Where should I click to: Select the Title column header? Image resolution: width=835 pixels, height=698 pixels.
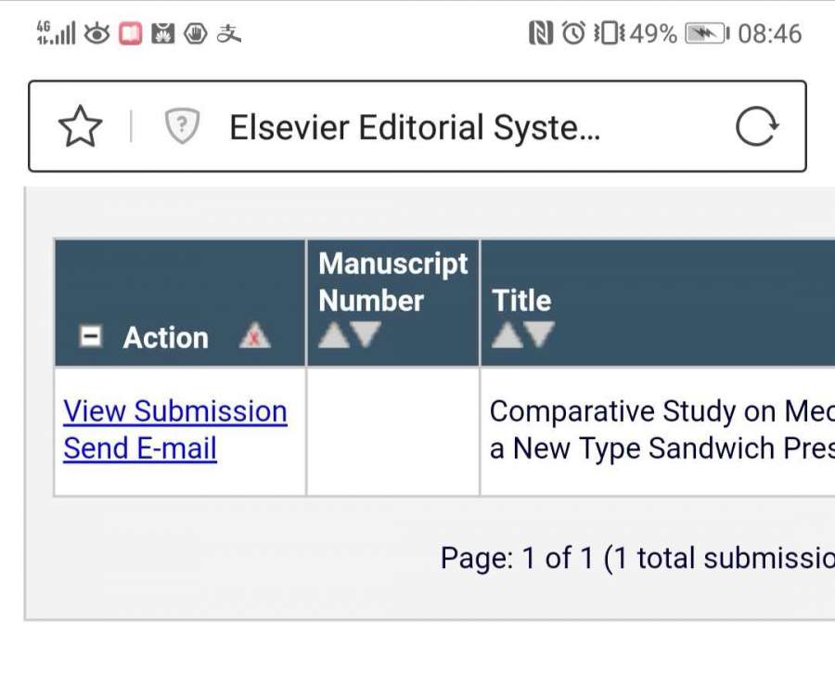[x=521, y=300]
